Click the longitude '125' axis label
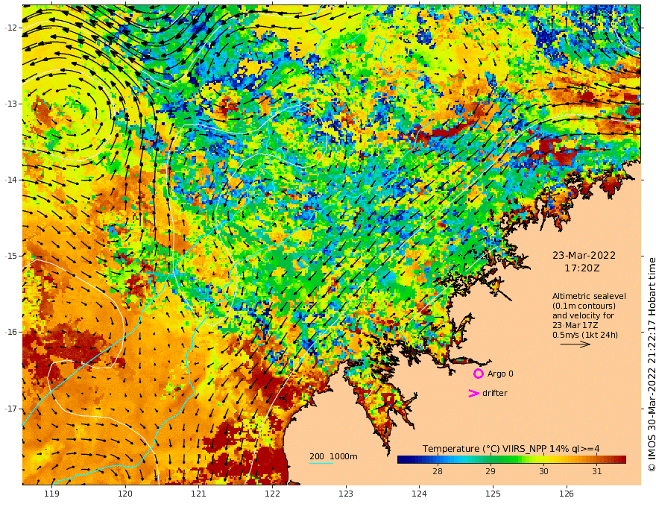656x507 pixels. click(493, 494)
